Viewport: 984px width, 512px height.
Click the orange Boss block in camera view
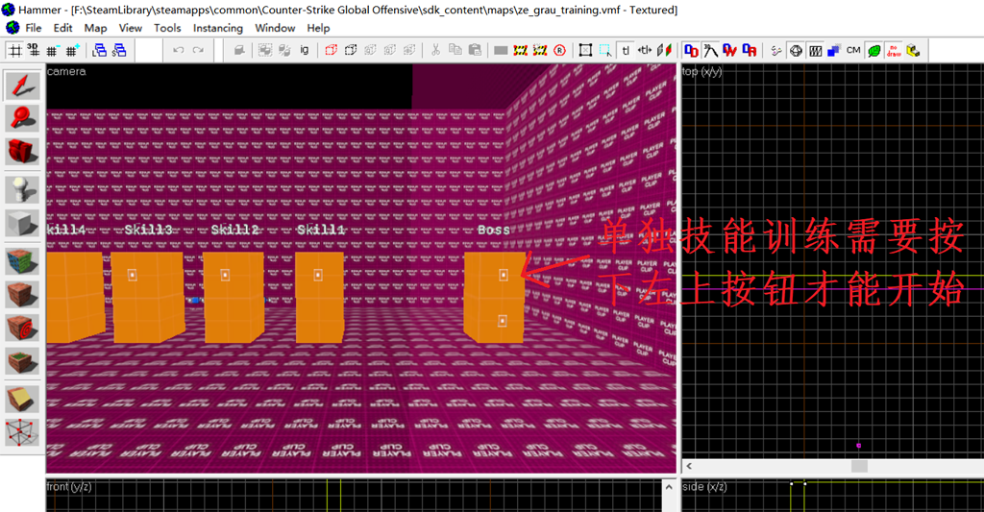493,296
